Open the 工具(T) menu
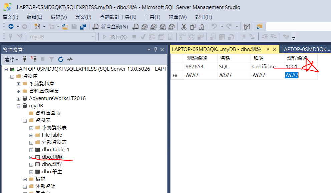Image resolution: width=331 pixels, height=193 pixels. (x=152, y=17)
